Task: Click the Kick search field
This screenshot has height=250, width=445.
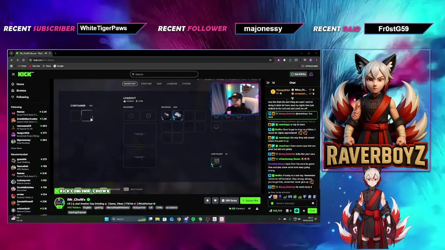Action: [x=164, y=74]
